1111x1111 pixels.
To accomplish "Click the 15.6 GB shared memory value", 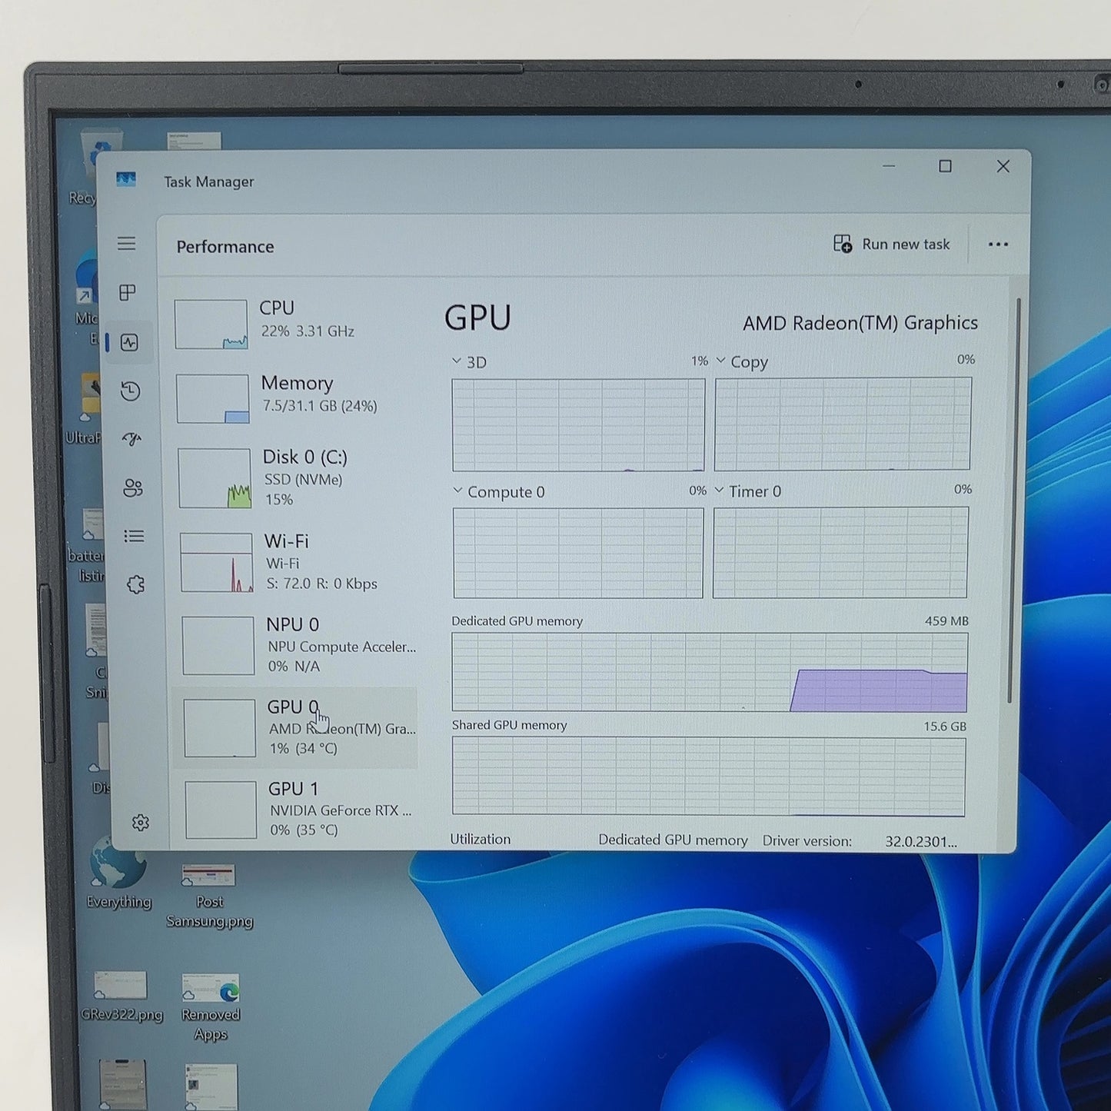I will [x=945, y=726].
